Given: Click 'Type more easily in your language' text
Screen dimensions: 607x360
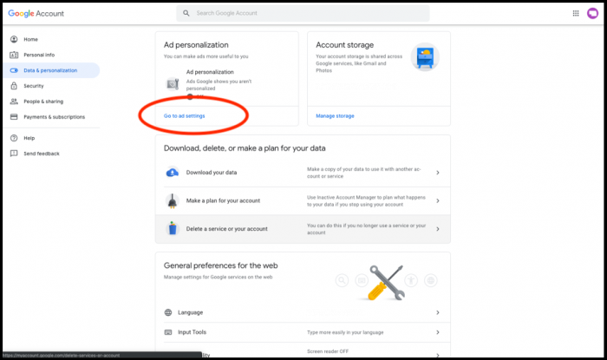Looking at the screenshot, I should tap(345, 332).
